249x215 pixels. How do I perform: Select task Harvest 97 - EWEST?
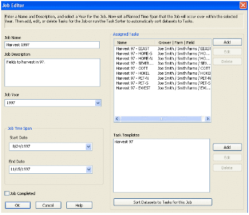[133, 88]
